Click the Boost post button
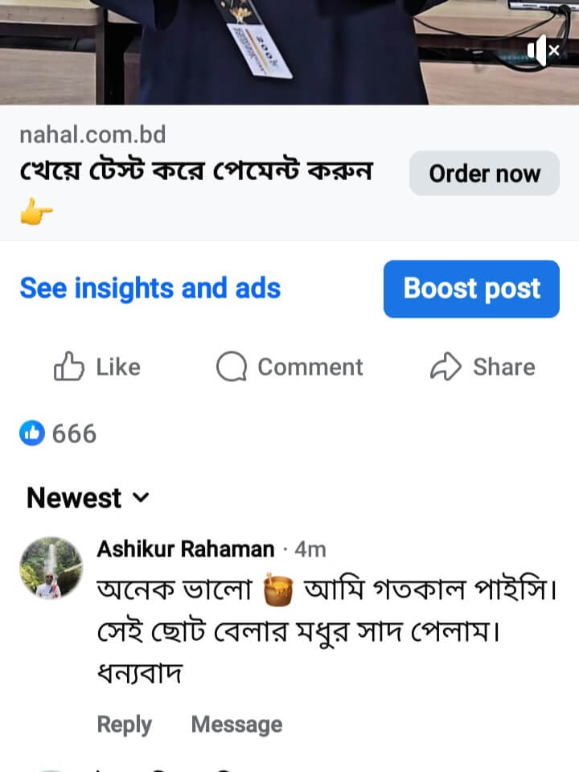The height and width of the screenshot is (772, 579). [471, 289]
